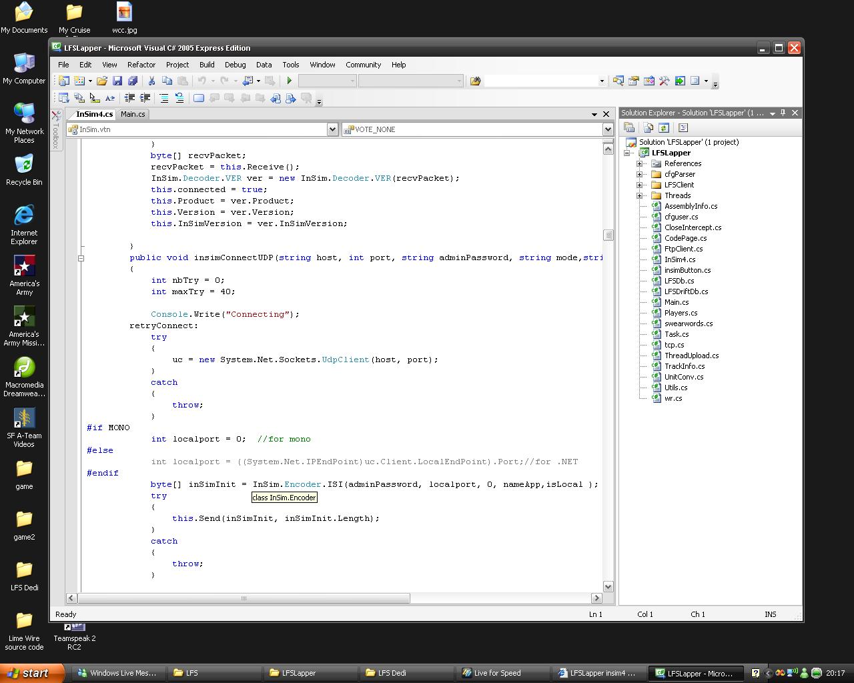Click Refresh in Solution Explorer toolbar

663,127
